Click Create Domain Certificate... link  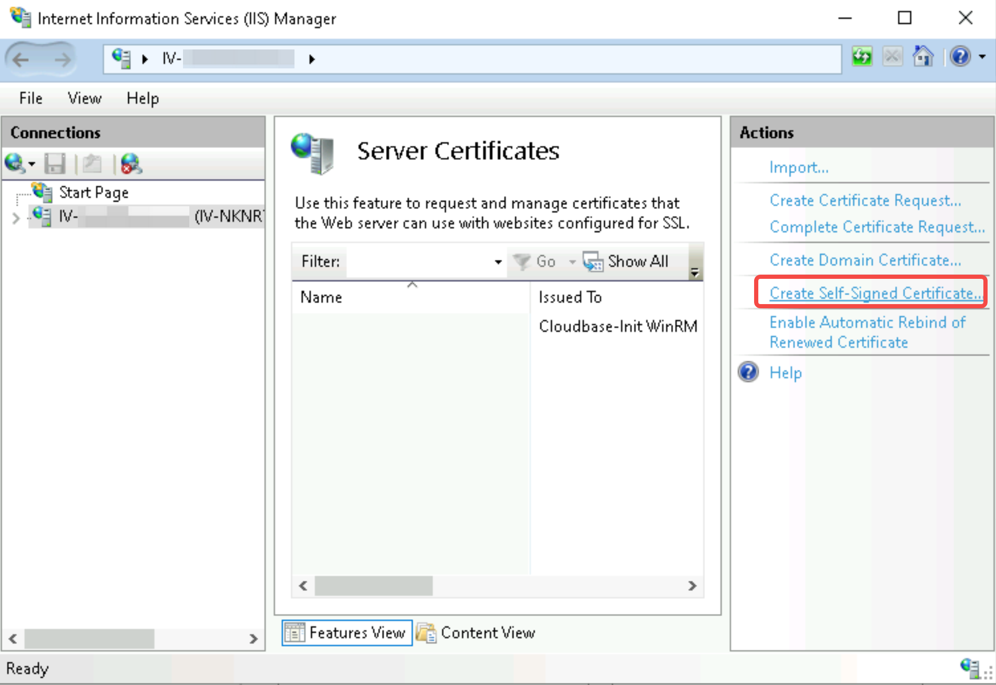click(x=865, y=260)
